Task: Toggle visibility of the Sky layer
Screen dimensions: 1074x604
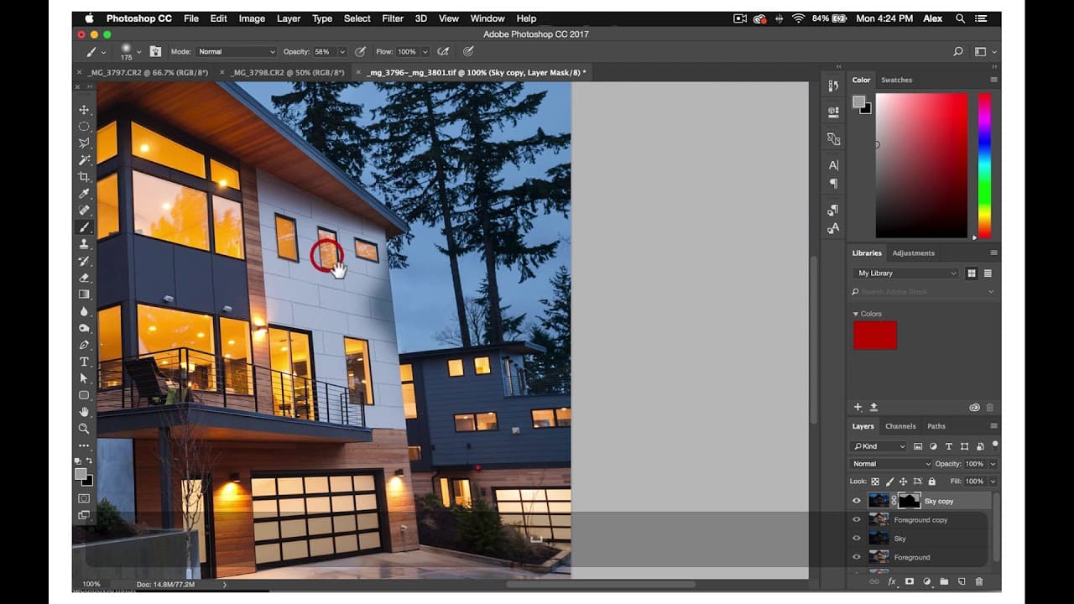Action: (857, 538)
